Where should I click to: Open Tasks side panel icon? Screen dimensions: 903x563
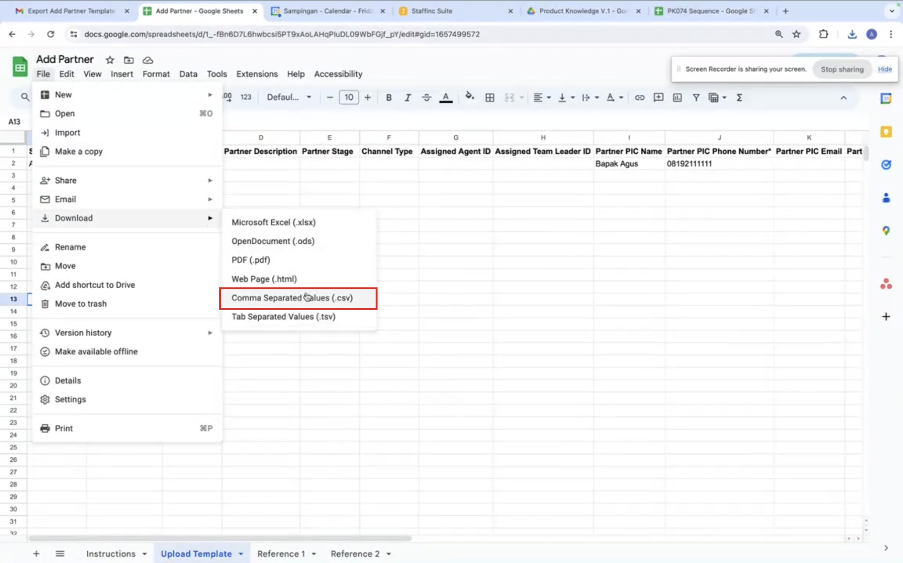(886, 165)
